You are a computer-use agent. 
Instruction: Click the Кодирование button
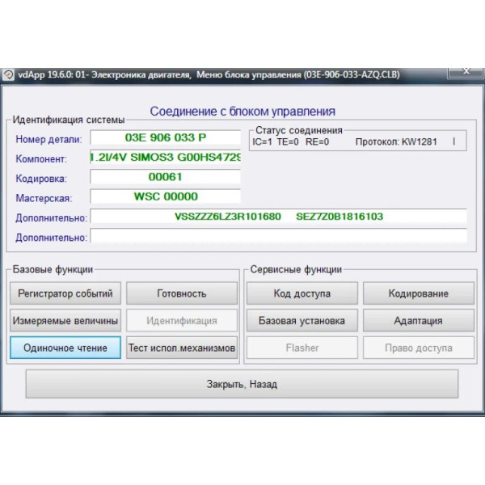coord(418,293)
